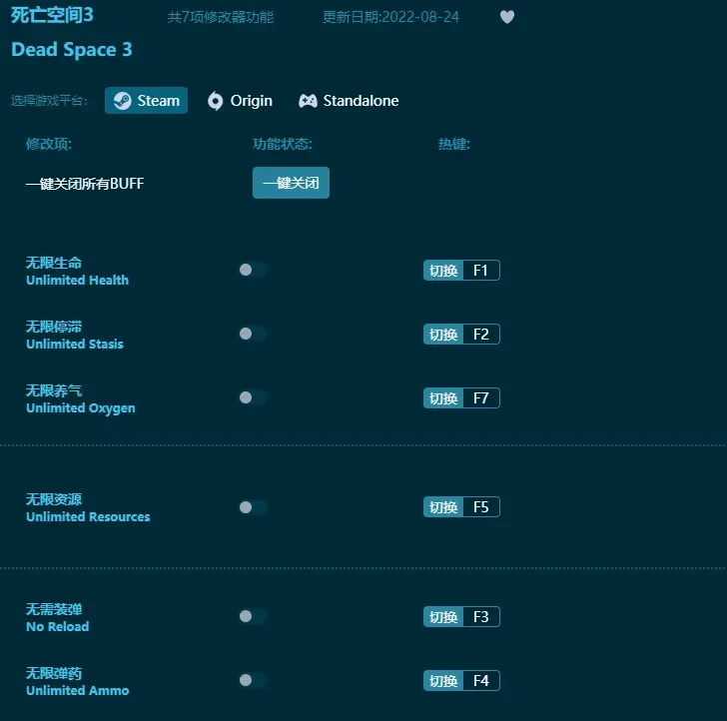Viewport: 727px width, 721px height.
Task: Click the 修改项 column header
Action: coord(49,144)
